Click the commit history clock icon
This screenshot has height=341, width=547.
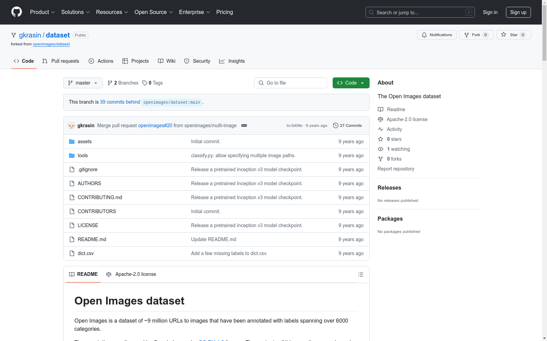pos(336,125)
